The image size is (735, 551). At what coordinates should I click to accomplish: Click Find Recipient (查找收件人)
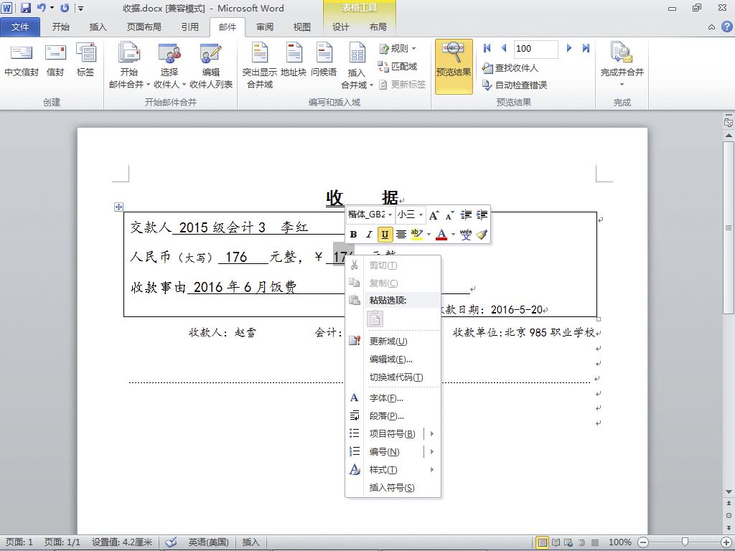pyautogui.click(x=510, y=68)
